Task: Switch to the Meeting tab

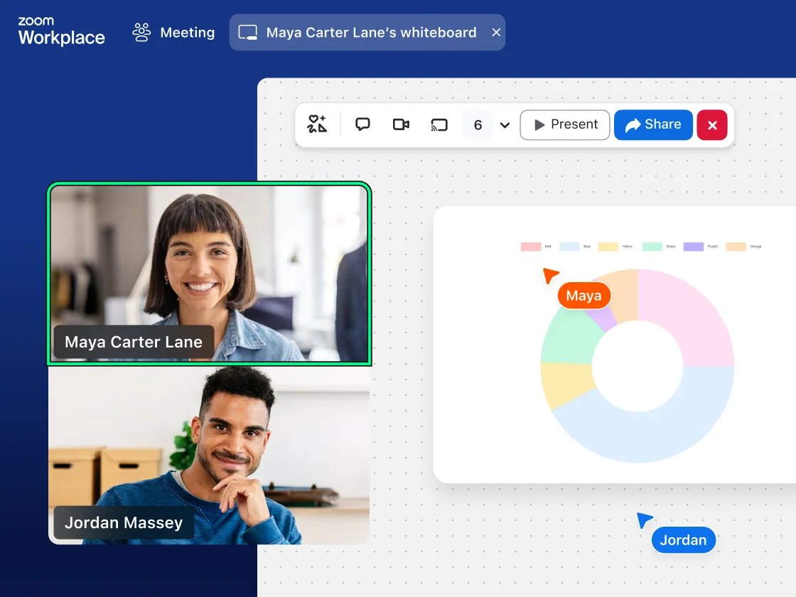Action: [x=172, y=32]
